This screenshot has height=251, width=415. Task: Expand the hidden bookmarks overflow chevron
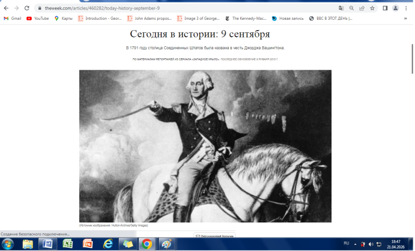(x=406, y=18)
